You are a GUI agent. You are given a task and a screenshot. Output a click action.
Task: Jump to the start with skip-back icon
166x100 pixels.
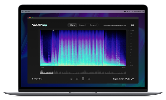(71, 79)
